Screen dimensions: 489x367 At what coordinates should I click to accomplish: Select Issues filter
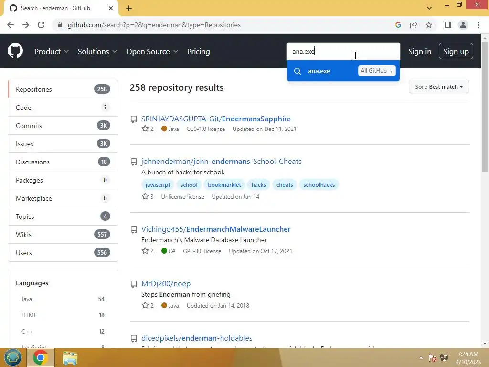click(63, 143)
